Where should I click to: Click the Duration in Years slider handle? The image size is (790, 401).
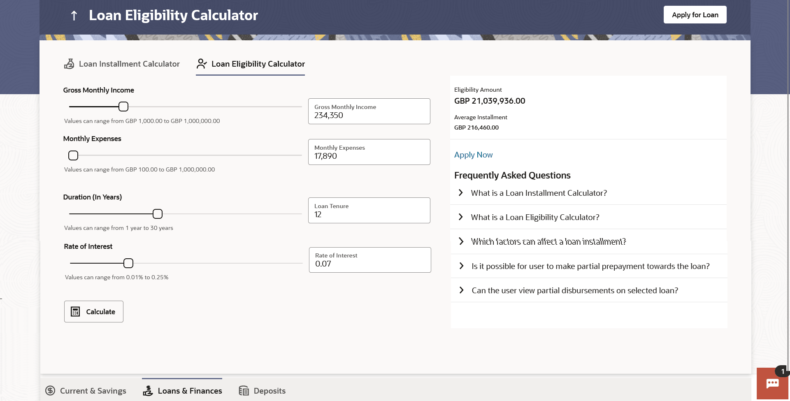(158, 214)
